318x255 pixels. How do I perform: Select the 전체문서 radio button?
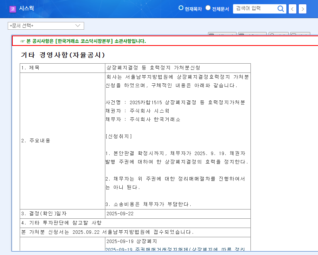click(x=208, y=8)
